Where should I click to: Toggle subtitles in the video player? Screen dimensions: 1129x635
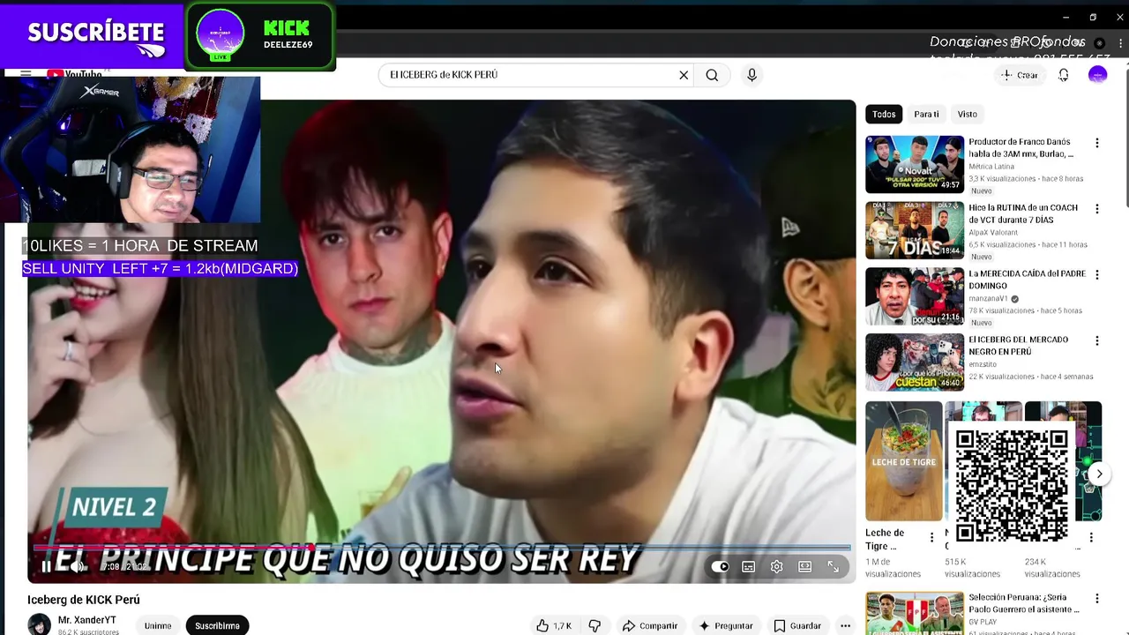[748, 567]
